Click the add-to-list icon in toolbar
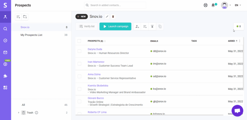The height and width of the screenshot is (120, 247). tap(145, 26)
